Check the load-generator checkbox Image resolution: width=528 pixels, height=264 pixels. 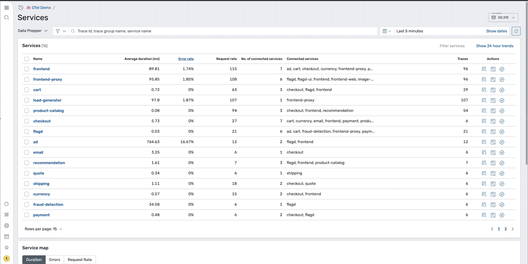point(27,100)
